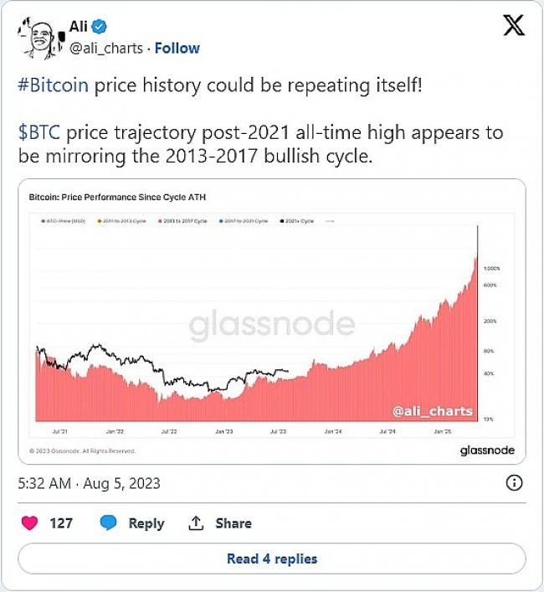Image resolution: width=544 pixels, height=592 pixels.
Task: Click the reply speech bubble icon
Action: pyautogui.click(x=108, y=523)
